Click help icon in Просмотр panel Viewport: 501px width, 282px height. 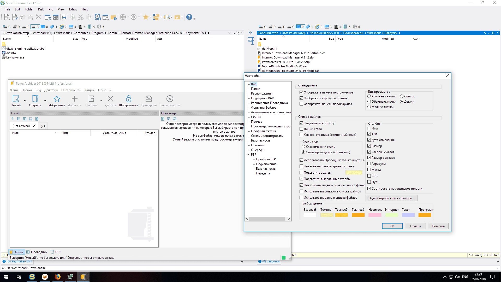[x=175, y=119]
